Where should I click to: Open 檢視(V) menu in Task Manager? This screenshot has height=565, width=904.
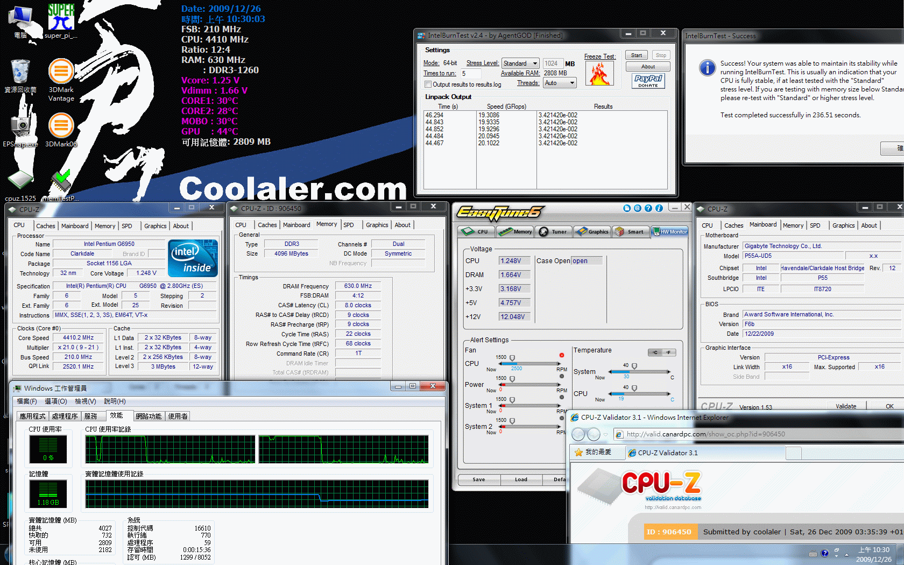coord(86,401)
